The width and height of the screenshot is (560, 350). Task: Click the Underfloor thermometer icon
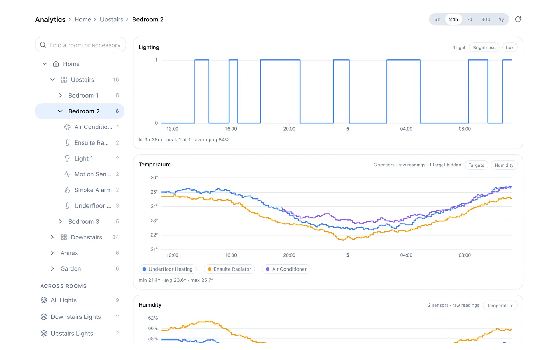point(67,206)
